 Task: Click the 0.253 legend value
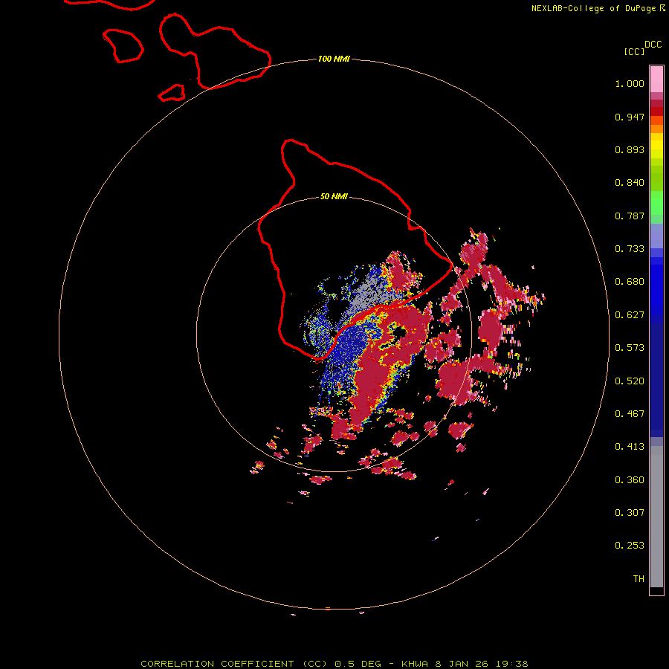(630, 546)
